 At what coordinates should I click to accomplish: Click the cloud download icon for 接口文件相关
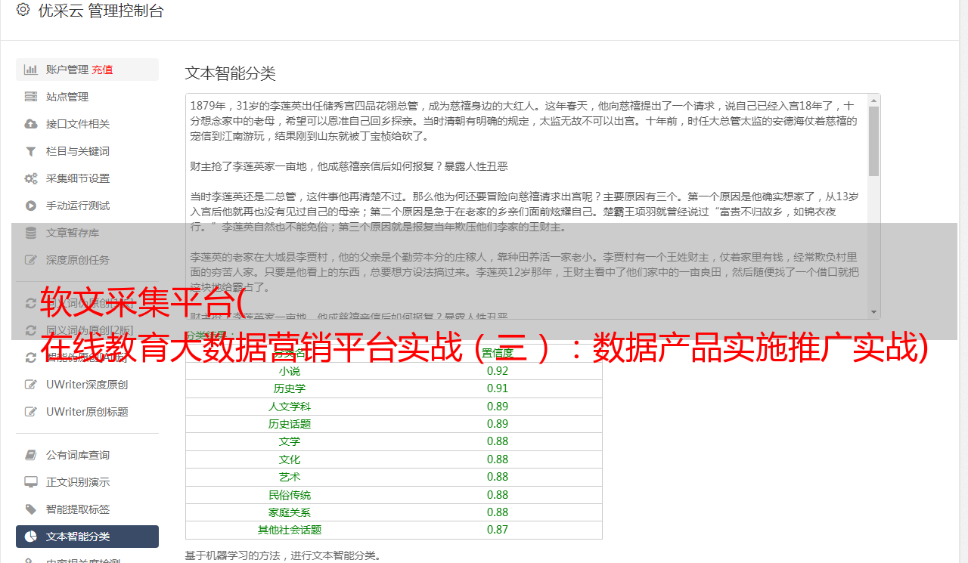coord(31,124)
